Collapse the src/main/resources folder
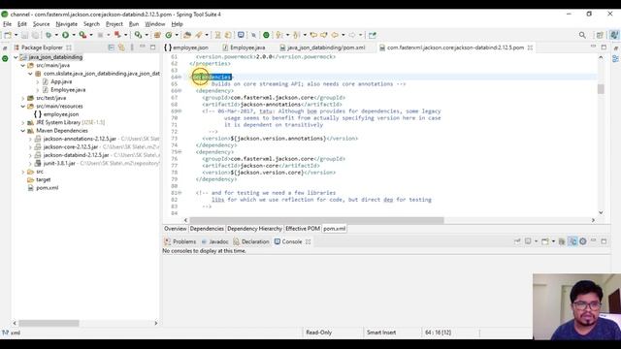 23,106
